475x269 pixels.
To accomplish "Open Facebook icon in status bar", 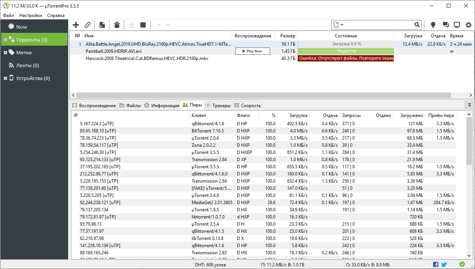I will [436, 264].
